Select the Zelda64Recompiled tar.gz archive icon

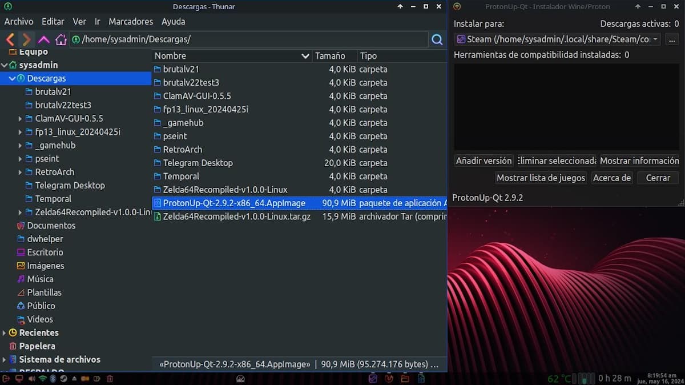(x=158, y=216)
